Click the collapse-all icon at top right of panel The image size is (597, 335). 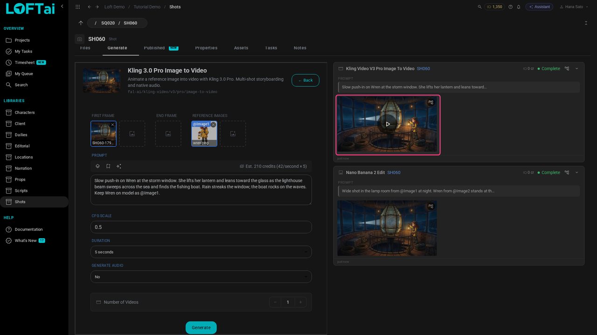[x=586, y=23]
